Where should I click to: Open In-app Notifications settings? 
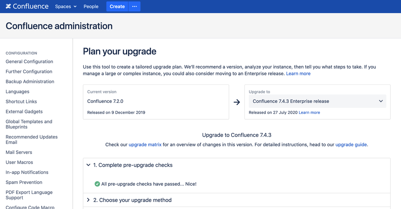[x=27, y=172]
